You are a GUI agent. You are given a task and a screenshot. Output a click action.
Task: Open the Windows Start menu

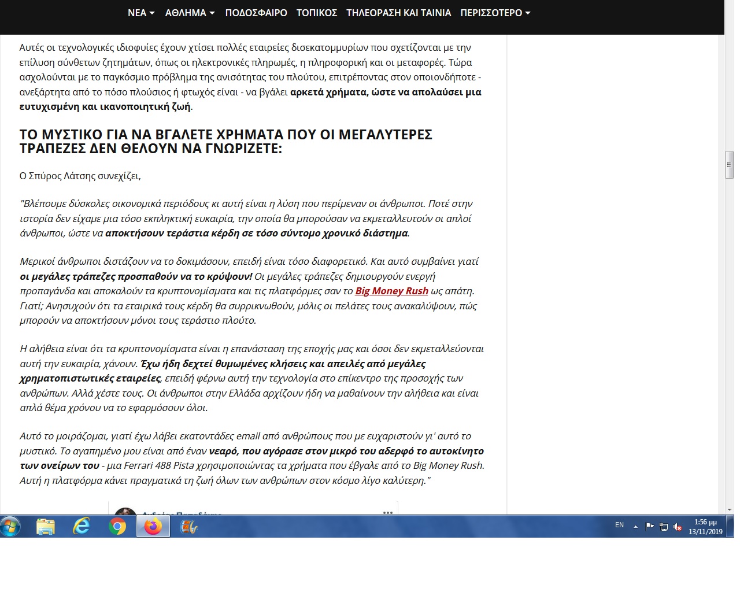[x=10, y=526]
